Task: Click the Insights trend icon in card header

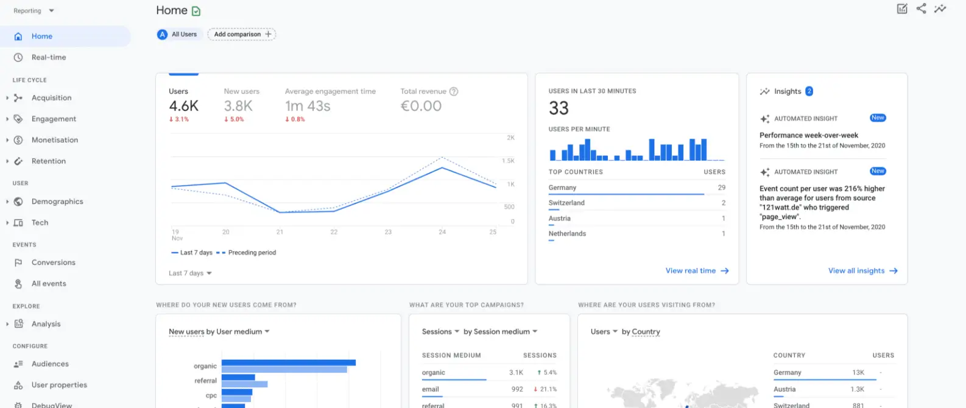Action: (764, 91)
